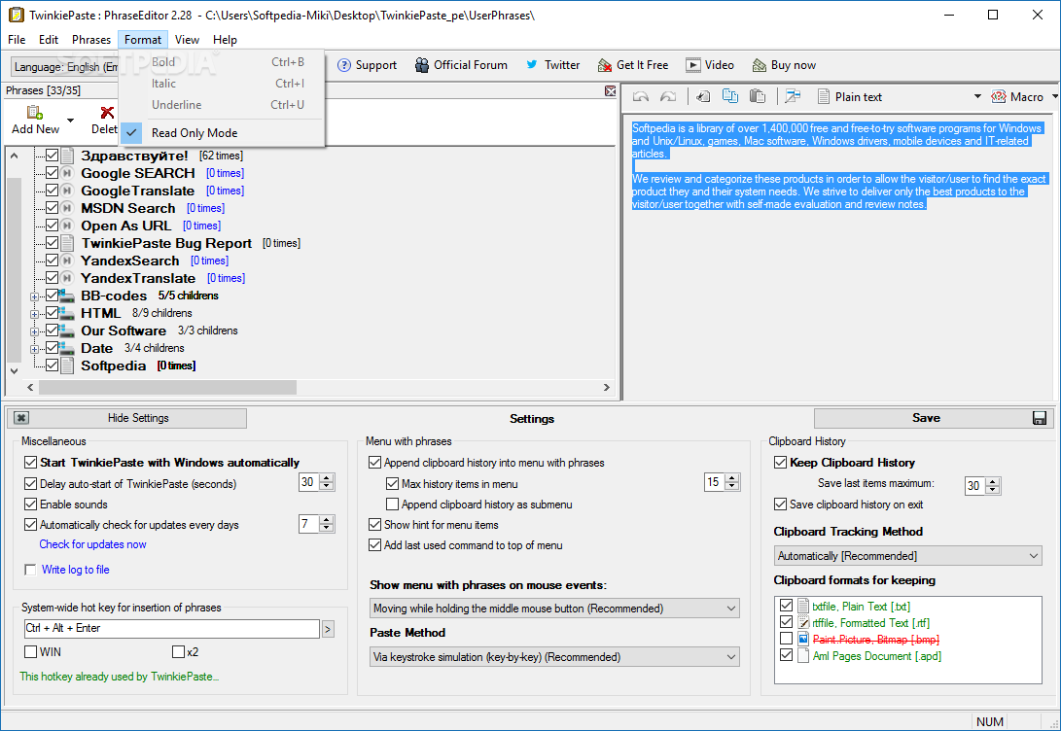
Task: Check the WIN hotkey modifier checkbox
Action: [30, 652]
